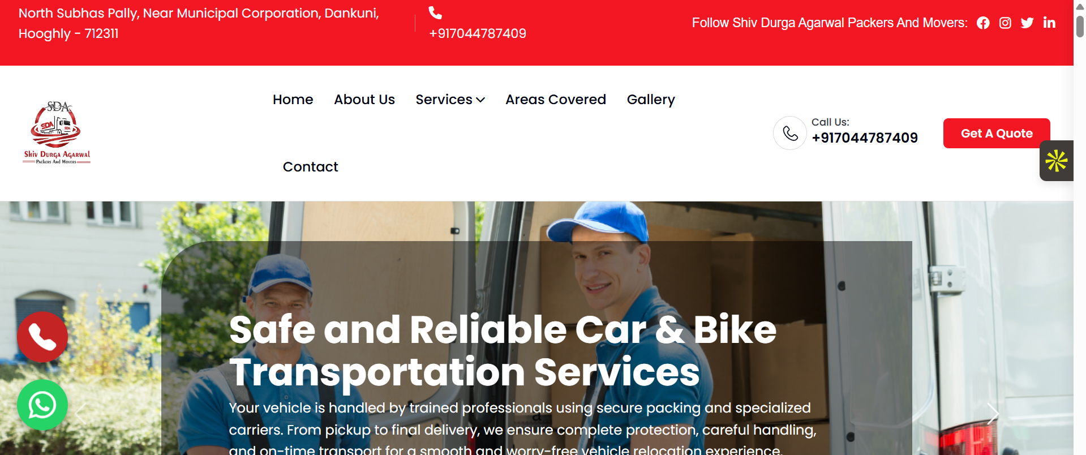The image size is (1086, 455).
Task: Click the Shiv Durga Agarwal logo
Action: [x=56, y=132]
